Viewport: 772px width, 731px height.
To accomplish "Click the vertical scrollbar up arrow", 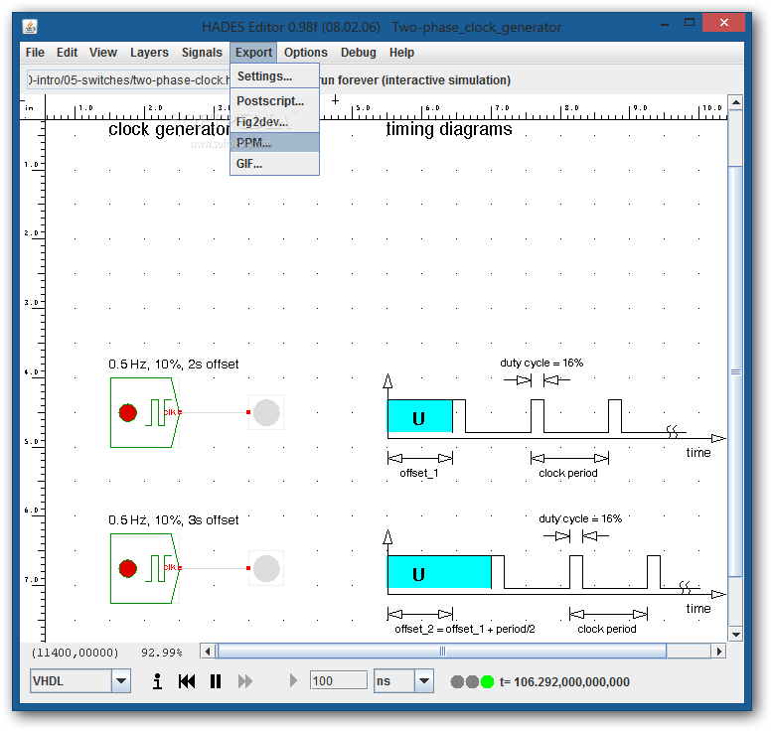I will [x=735, y=102].
